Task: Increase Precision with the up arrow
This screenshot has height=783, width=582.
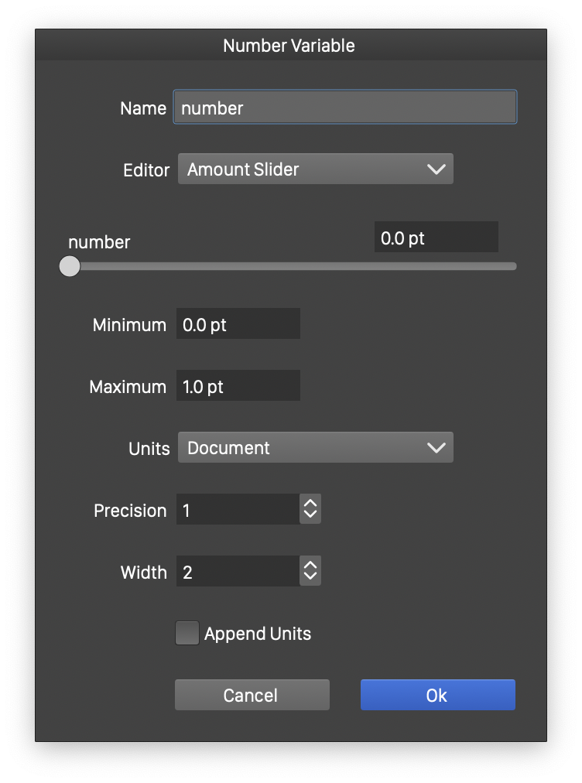Action: tap(310, 504)
